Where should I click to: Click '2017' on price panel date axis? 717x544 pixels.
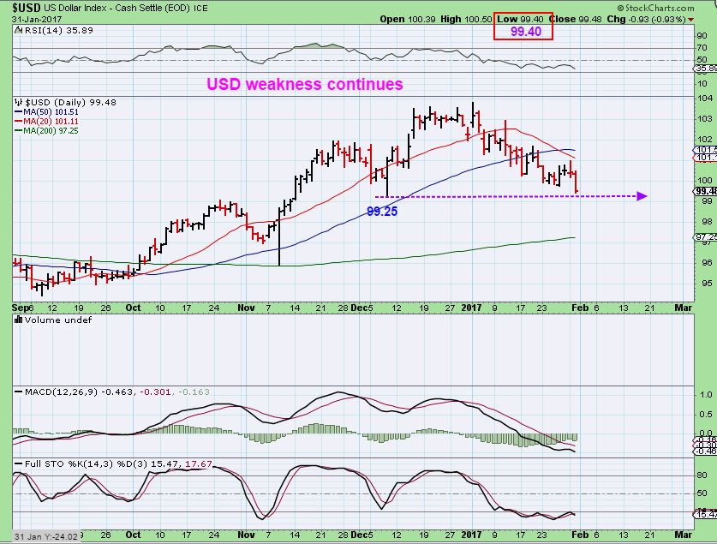[471, 308]
